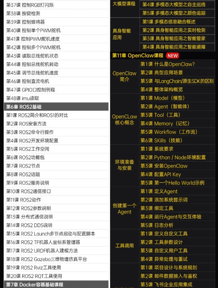This screenshot has width=218, height=288.
Task: Select row 第42课 控制多个PWM舵机
Action: coord(56,47)
